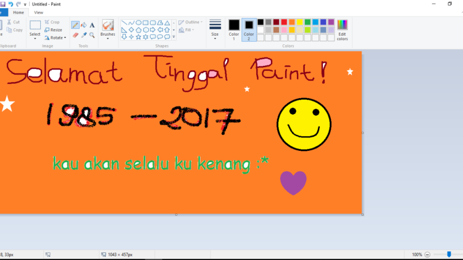Click the zoom out minus button
Viewport: 463px width, 260px height.
tap(427, 254)
